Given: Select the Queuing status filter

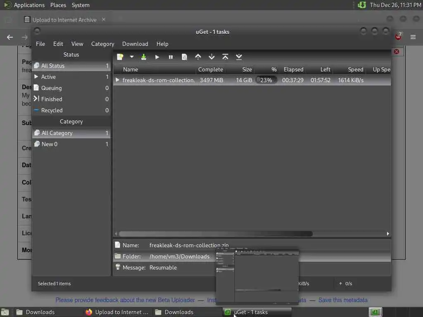Looking at the screenshot, I should coord(71,88).
